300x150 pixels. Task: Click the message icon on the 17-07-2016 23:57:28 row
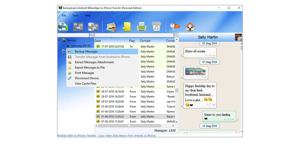click(x=98, y=46)
